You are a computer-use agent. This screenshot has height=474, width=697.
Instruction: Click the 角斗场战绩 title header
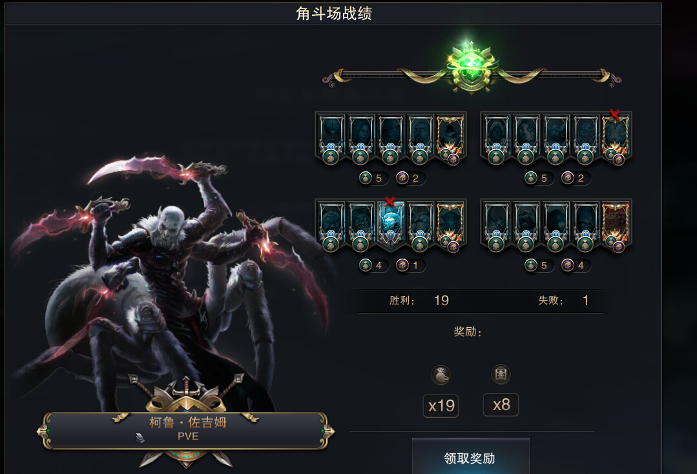334,14
